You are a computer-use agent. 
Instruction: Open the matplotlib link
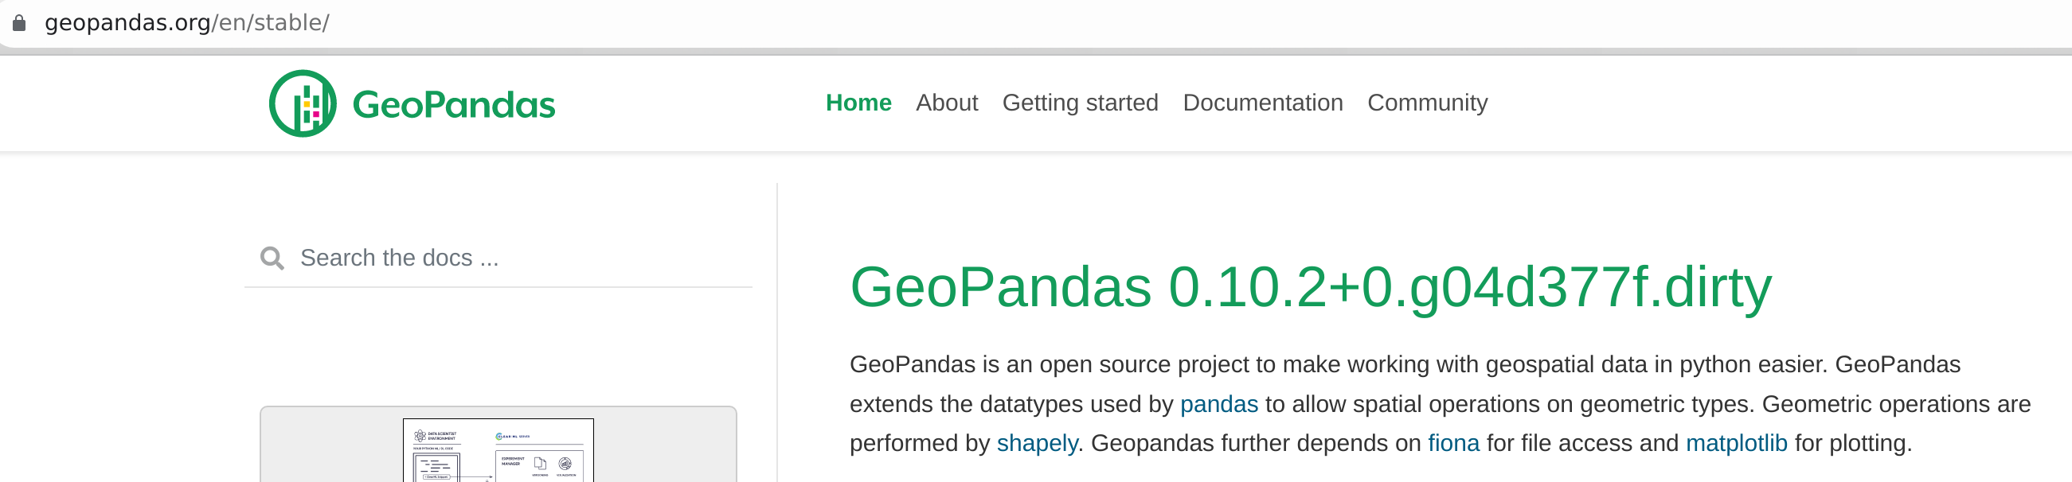[x=1737, y=443]
